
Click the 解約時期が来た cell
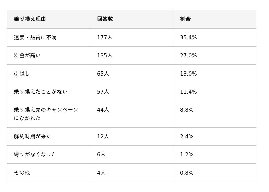[33, 136]
